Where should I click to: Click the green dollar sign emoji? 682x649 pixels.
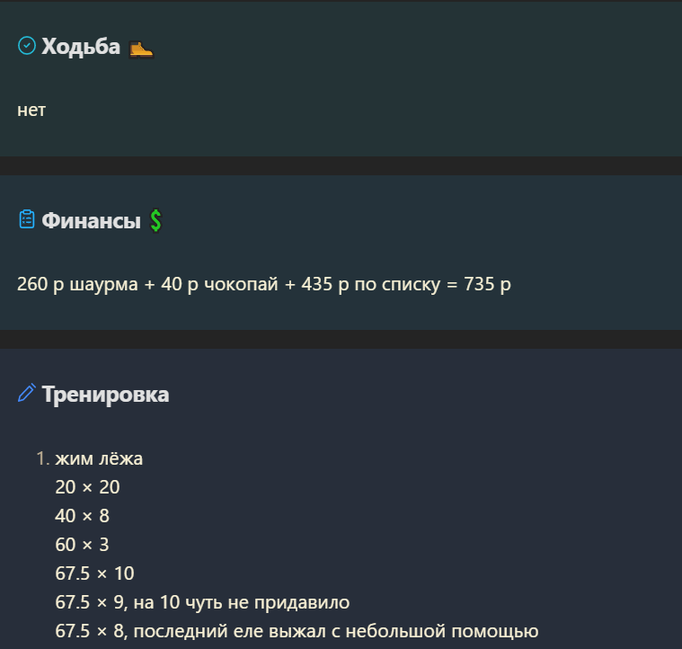coord(155,220)
